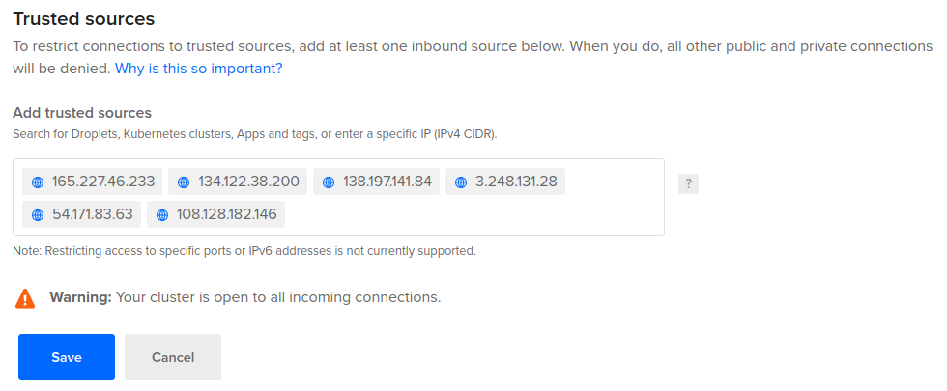947x391 pixels.
Task: Save the trusted sources
Action: (x=67, y=357)
